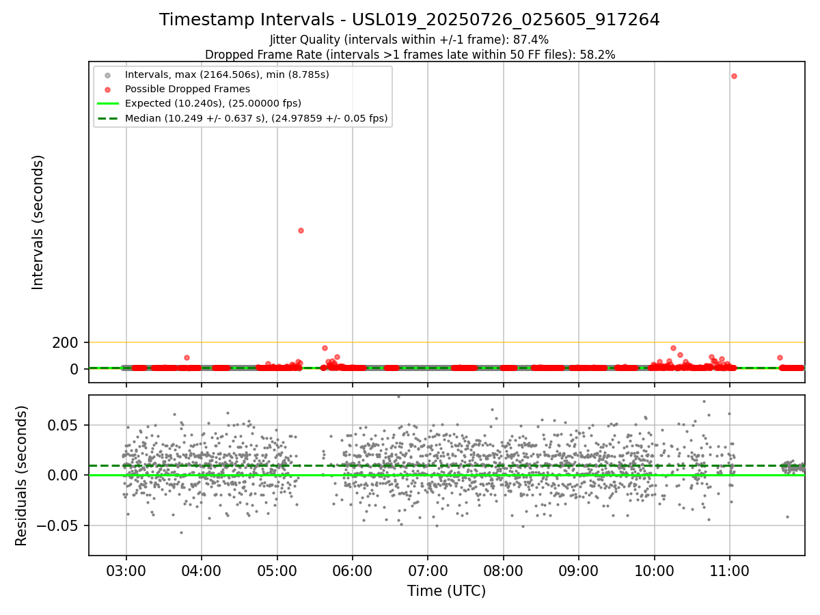Click the 0.00 residuals tick label
This screenshot has height=615, width=820.
[x=64, y=475]
